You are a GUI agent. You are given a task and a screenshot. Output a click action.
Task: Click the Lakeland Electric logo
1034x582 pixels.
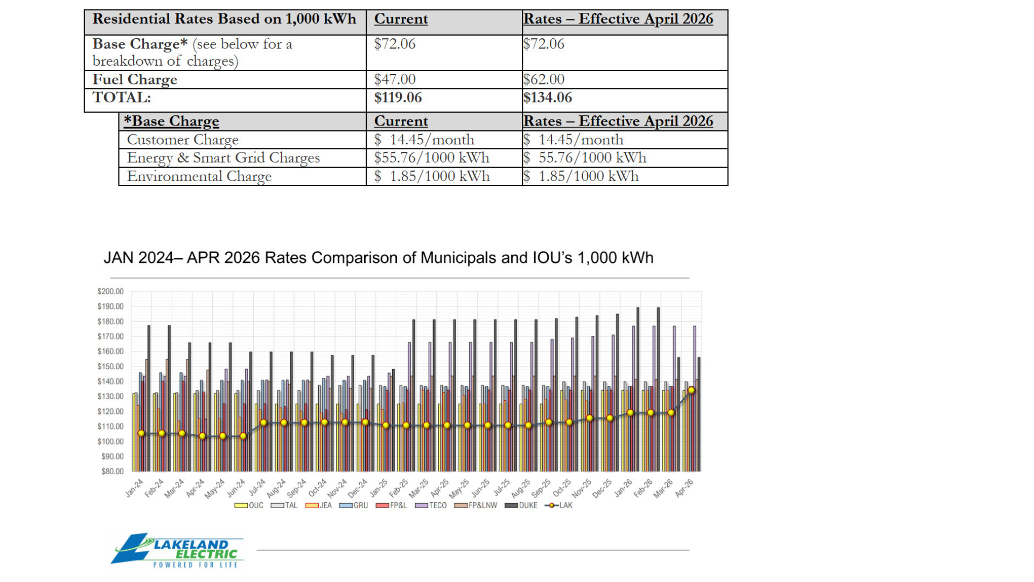(178, 551)
